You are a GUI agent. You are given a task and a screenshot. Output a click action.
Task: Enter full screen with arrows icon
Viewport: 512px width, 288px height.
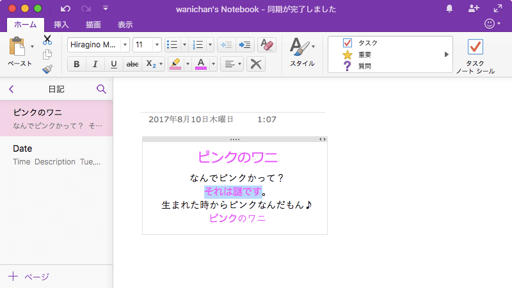pyautogui.click(x=498, y=8)
